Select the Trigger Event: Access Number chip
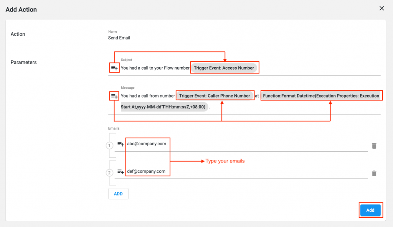The height and width of the screenshot is (227, 393). point(224,68)
